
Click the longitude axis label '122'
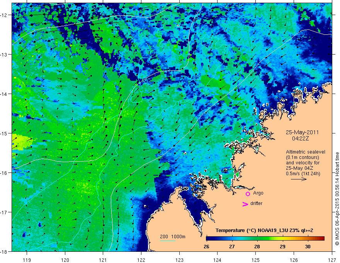pyautogui.click(x=141, y=260)
